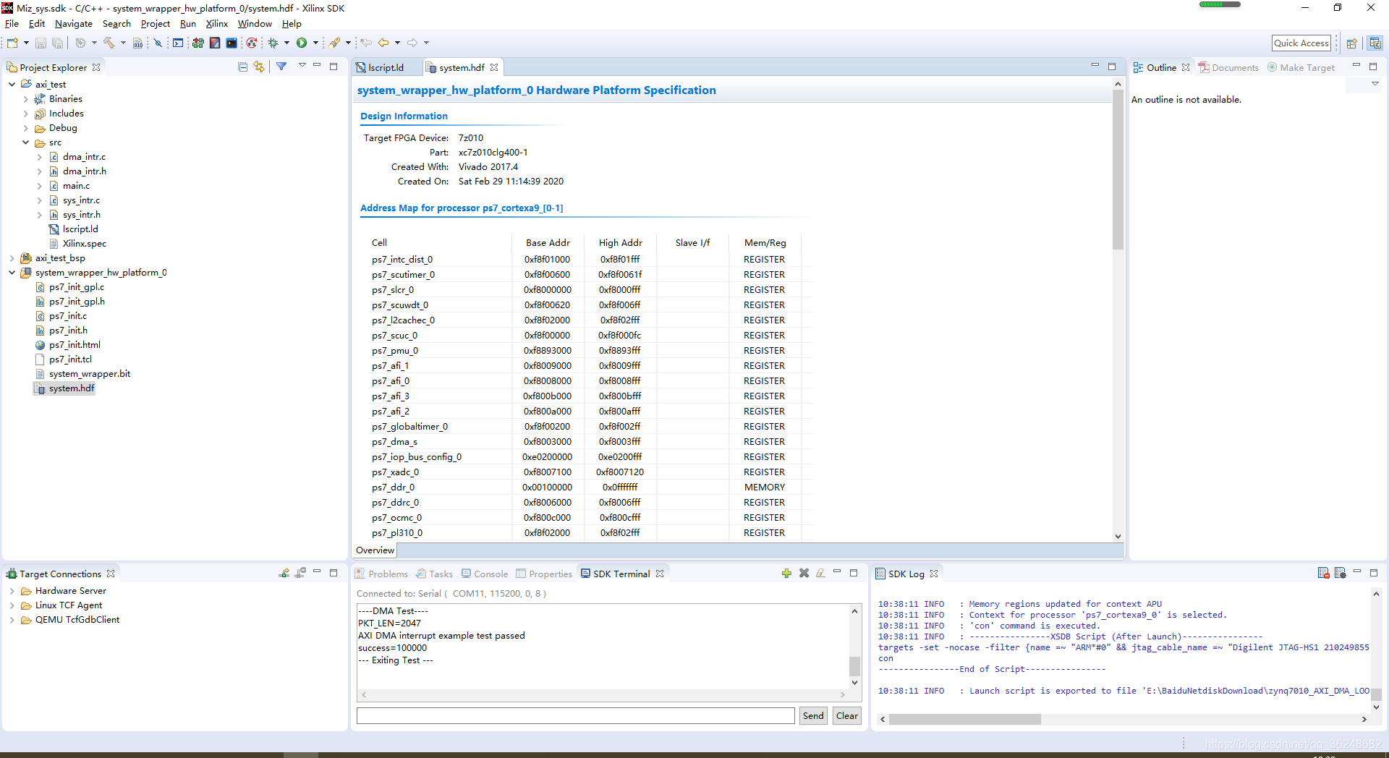This screenshot has width=1389, height=758.
Task: Select the C/C++ perspective icon
Action: point(1375,43)
